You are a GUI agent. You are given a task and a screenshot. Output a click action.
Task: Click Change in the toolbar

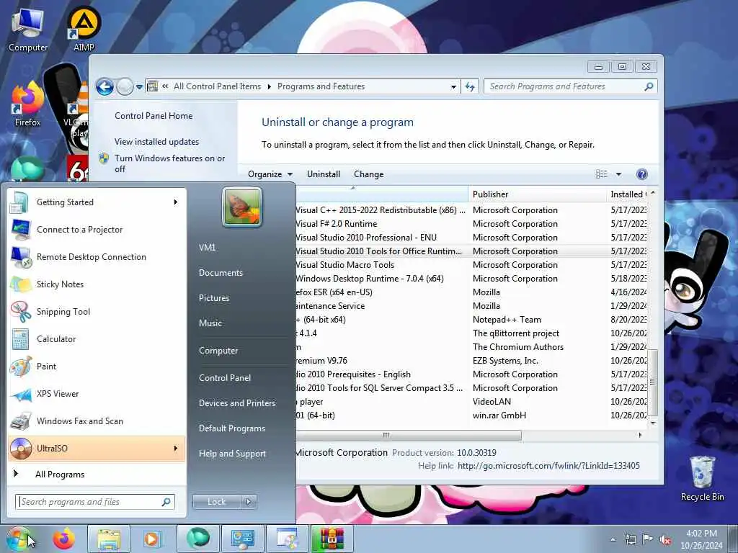tap(368, 174)
